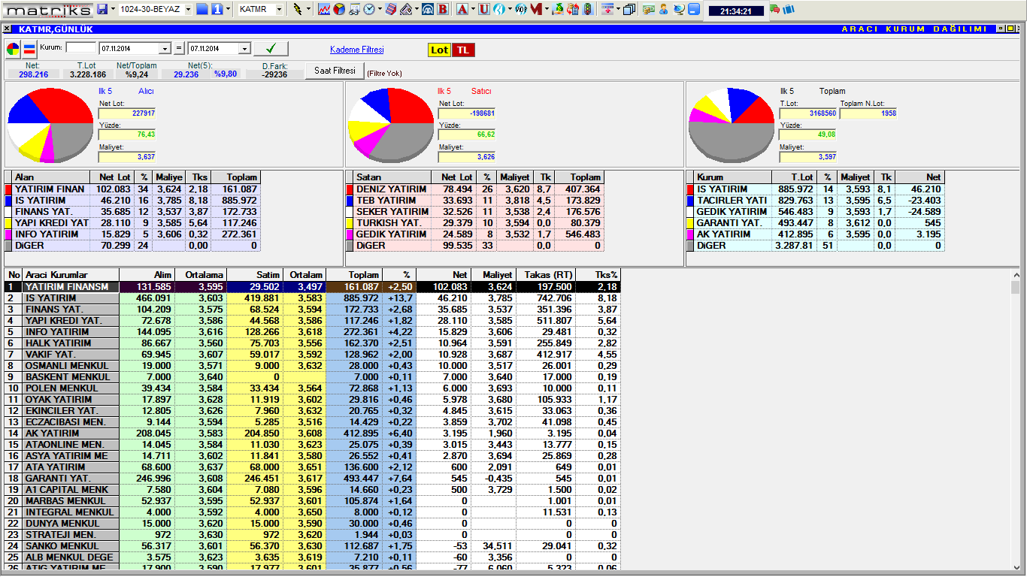Click the floppy disk save icon
This screenshot has width=1027, height=577.
103,9
